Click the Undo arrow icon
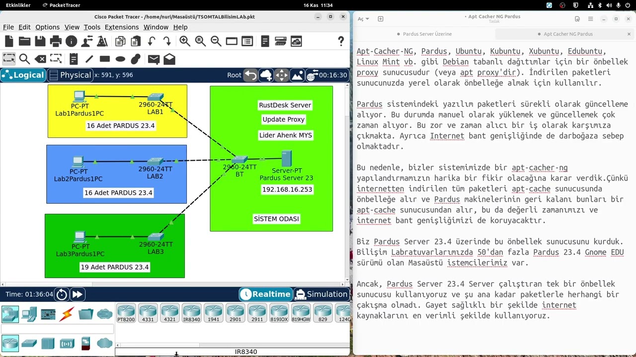The width and height of the screenshot is (636, 357). [152, 42]
